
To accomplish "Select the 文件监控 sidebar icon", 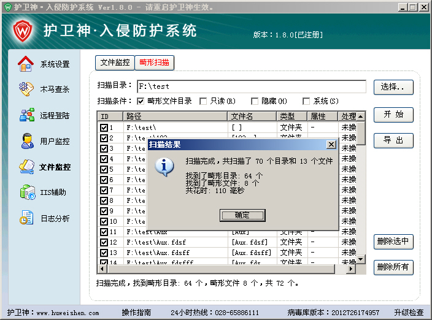I will coord(27,167).
